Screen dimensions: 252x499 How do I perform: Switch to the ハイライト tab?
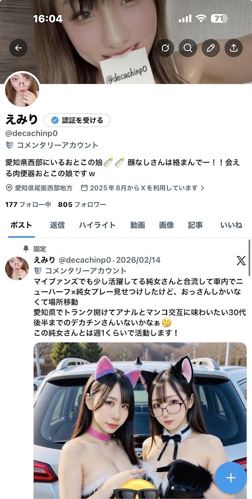(x=97, y=225)
